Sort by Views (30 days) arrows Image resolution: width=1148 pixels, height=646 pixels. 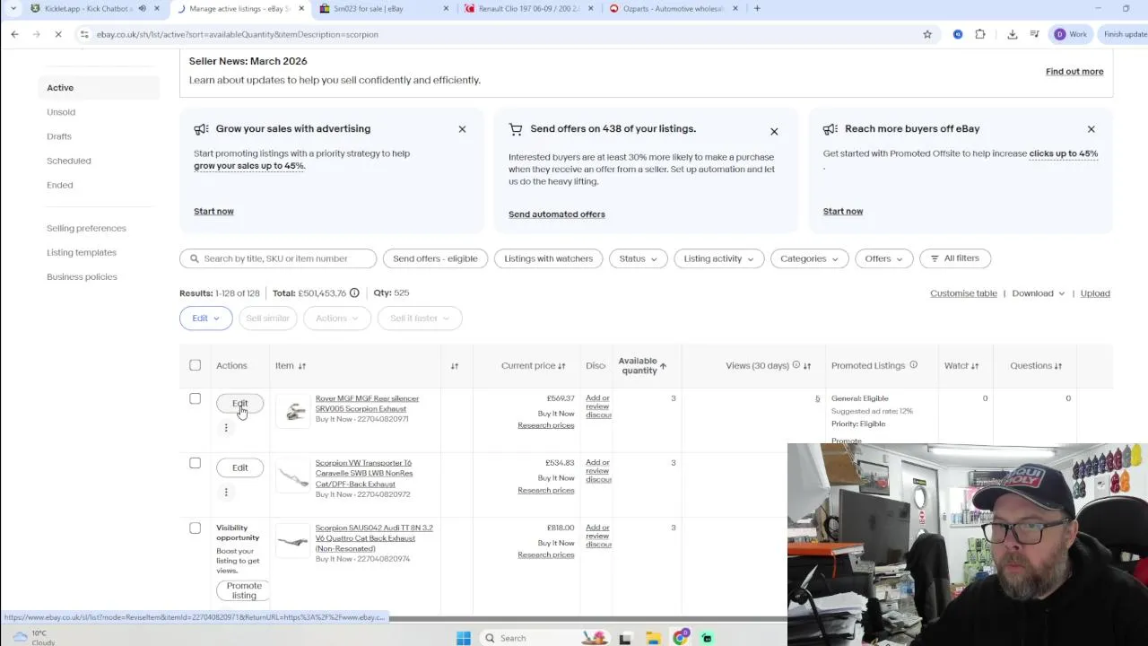pyautogui.click(x=807, y=366)
